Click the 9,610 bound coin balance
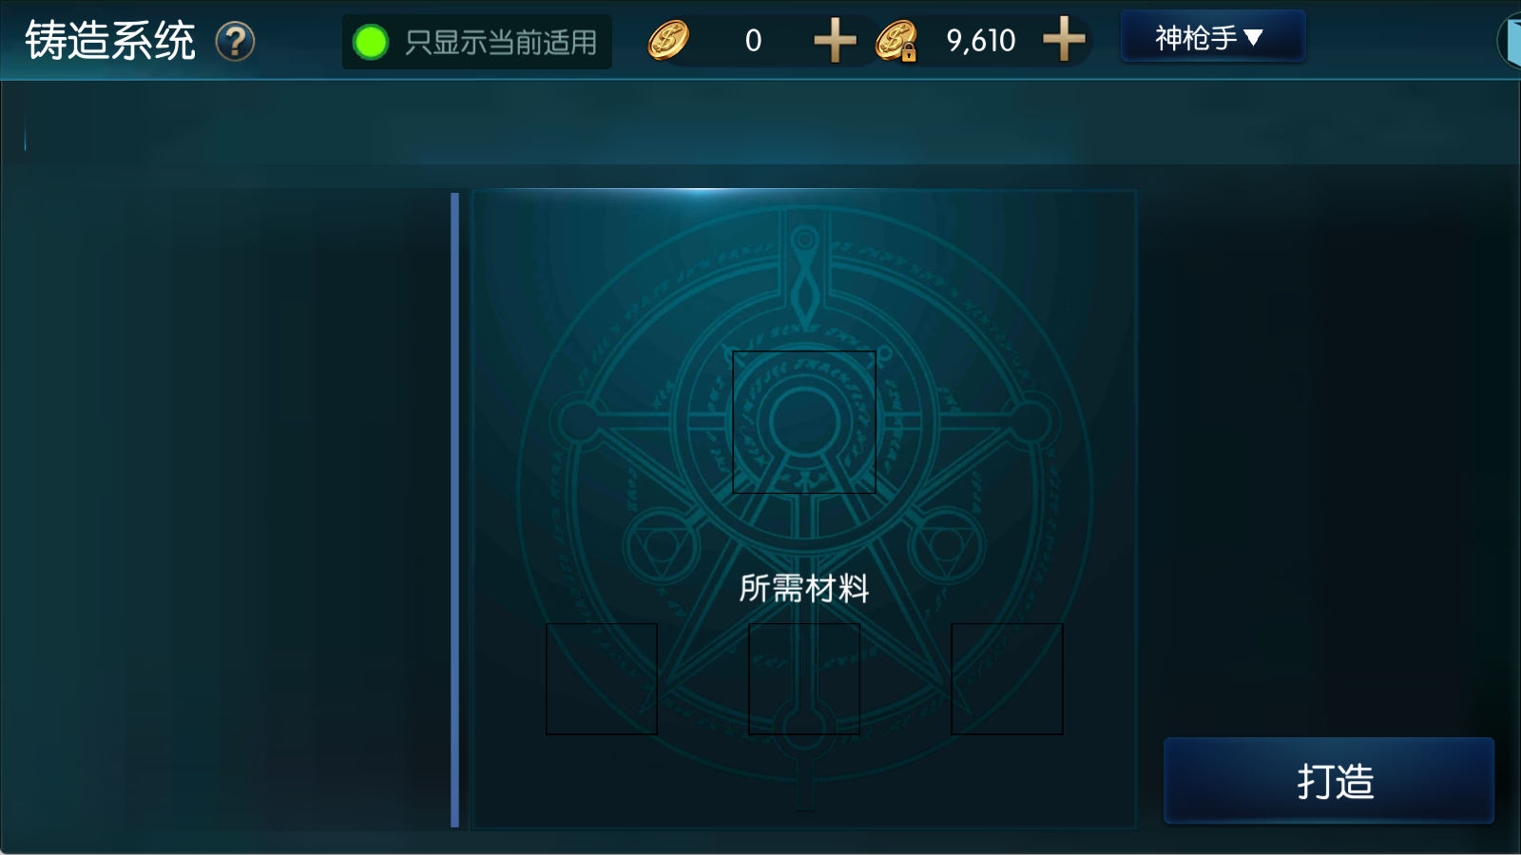This screenshot has width=1521, height=855. pyautogui.click(x=981, y=41)
